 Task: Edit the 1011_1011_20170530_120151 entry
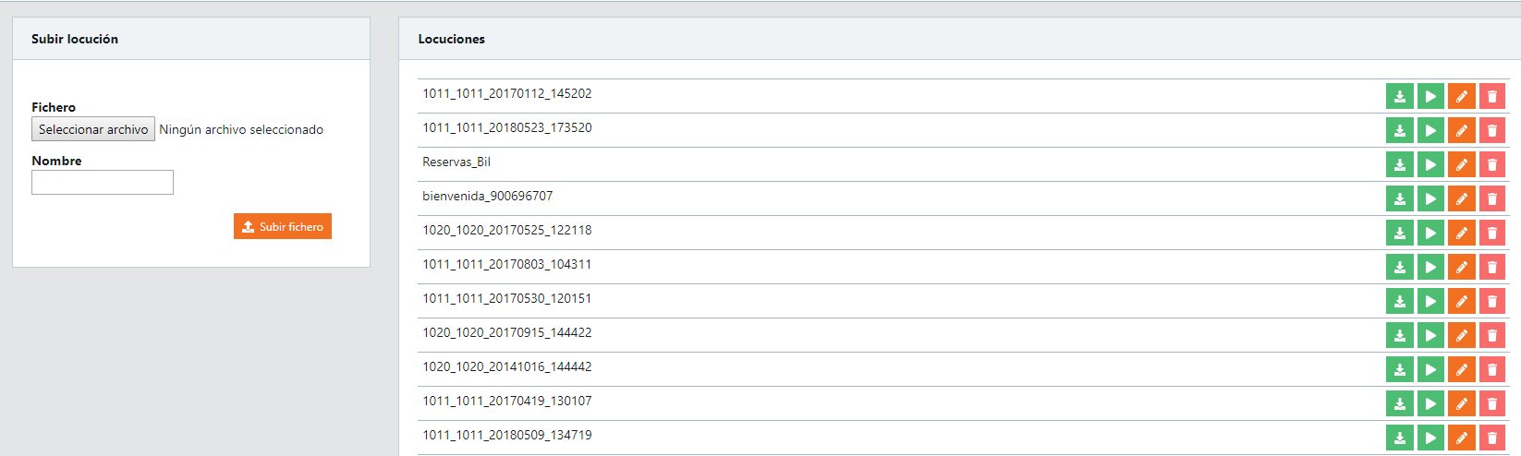click(1461, 301)
